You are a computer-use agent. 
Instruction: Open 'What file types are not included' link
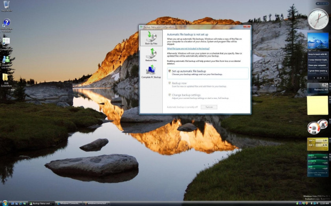(188, 48)
